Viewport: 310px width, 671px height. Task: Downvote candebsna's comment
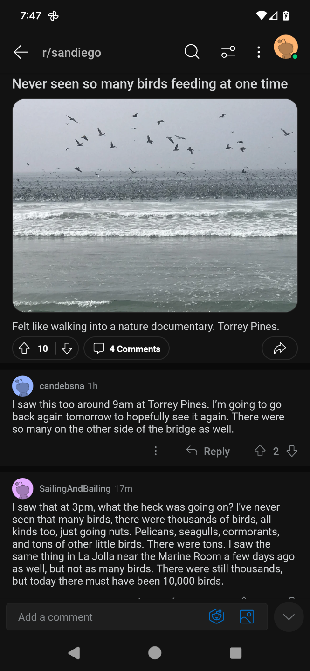pos(292,451)
